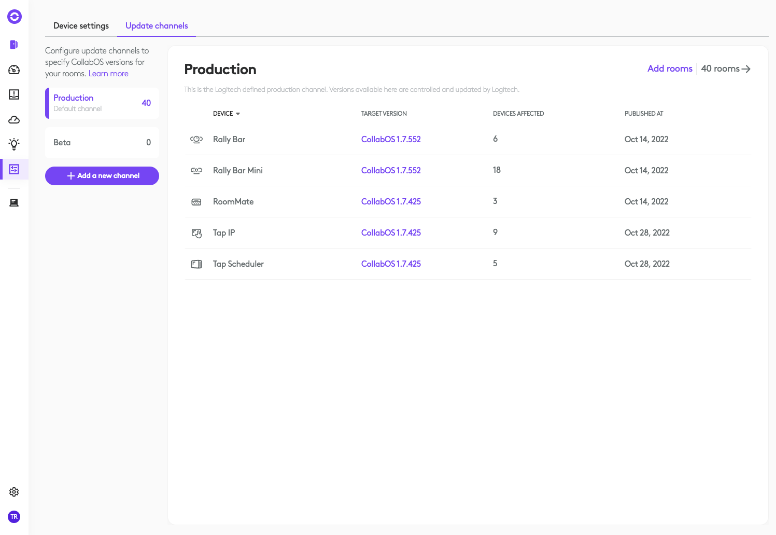Open the 40 rooms link
The width and height of the screenshot is (776, 535).
720,68
